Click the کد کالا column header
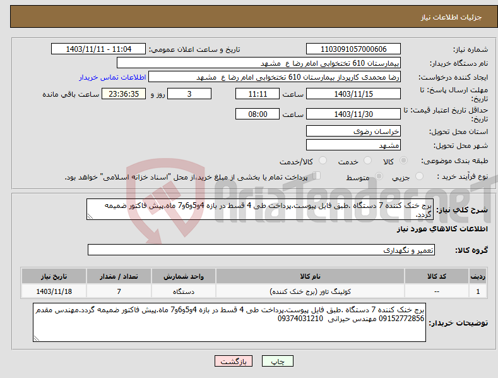Image resolution: width=498 pixels, height=378 pixels. [x=436, y=276]
